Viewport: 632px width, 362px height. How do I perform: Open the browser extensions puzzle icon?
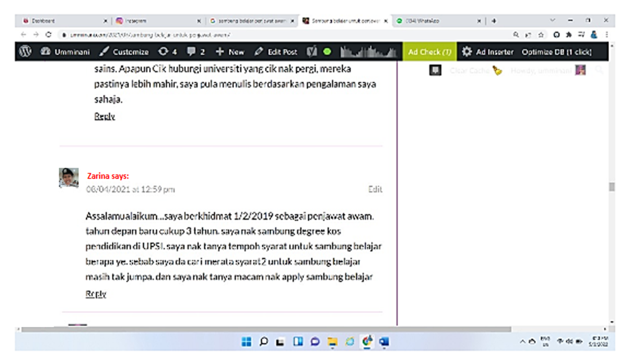point(569,35)
